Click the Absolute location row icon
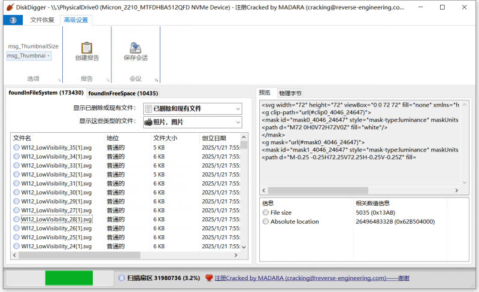 point(266,221)
